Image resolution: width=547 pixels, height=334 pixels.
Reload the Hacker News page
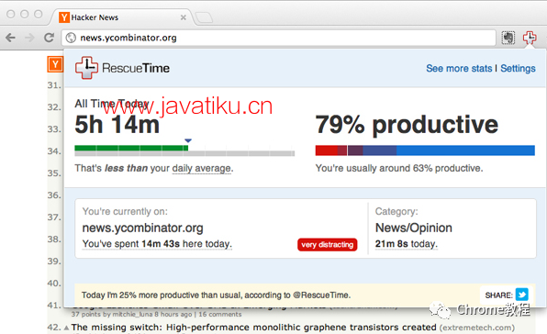click(49, 38)
